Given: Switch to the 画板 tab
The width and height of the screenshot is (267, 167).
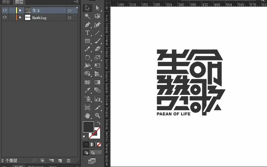Looking at the screenshot, I should pyautogui.click(x=6, y=2).
